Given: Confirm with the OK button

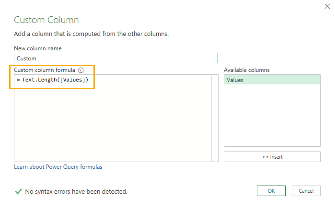Looking at the screenshot, I should click(x=271, y=191).
